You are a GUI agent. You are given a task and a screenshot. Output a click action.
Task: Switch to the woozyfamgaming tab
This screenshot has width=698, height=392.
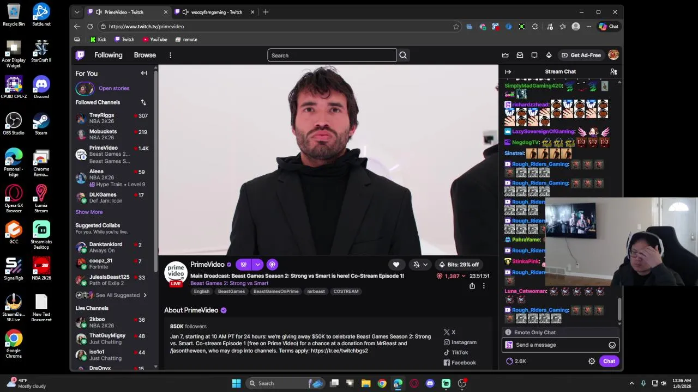pyautogui.click(x=214, y=12)
